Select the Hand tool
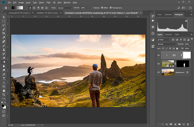The height and width of the screenshot is (127, 194). (4, 91)
